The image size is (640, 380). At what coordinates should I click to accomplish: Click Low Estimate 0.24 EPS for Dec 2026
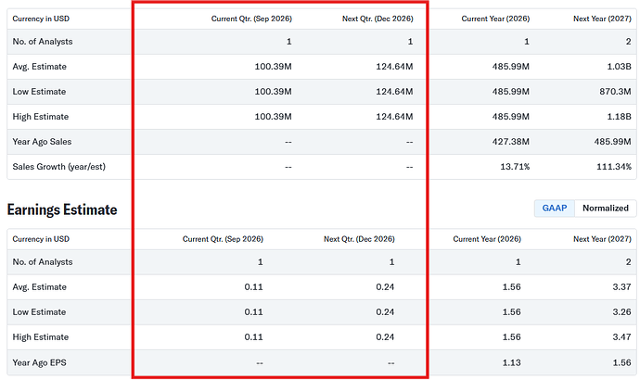(385, 312)
